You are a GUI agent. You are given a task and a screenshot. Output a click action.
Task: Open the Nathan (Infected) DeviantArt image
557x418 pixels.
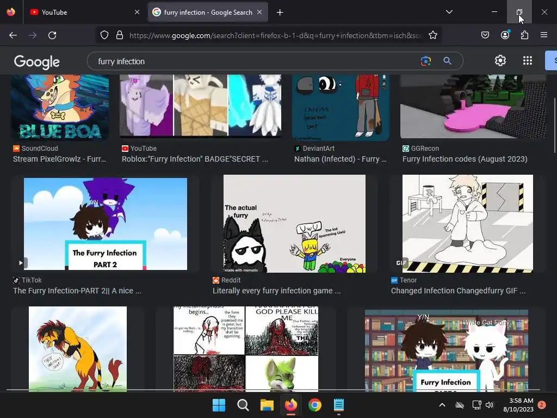click(341, 107)
